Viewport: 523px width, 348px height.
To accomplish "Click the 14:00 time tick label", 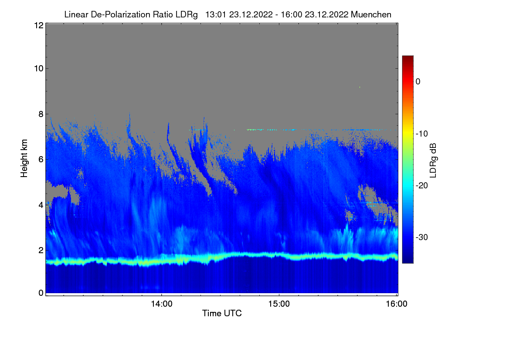I will click(x=161, y=304).
